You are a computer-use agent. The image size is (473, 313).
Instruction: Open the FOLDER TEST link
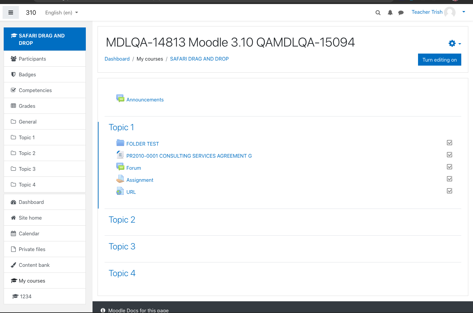coord(142,144)
